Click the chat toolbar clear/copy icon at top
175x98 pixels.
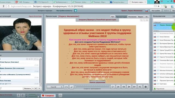click(27, 59)
